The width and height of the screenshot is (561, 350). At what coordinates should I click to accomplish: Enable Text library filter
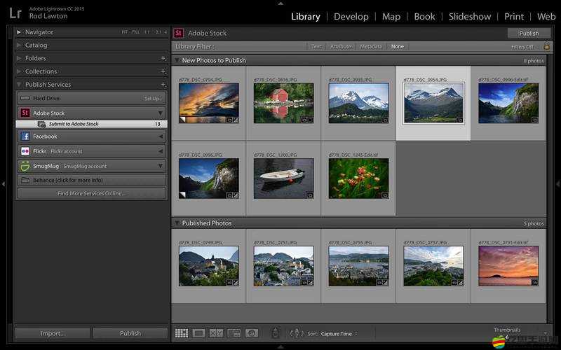click(x=317, y=46)
